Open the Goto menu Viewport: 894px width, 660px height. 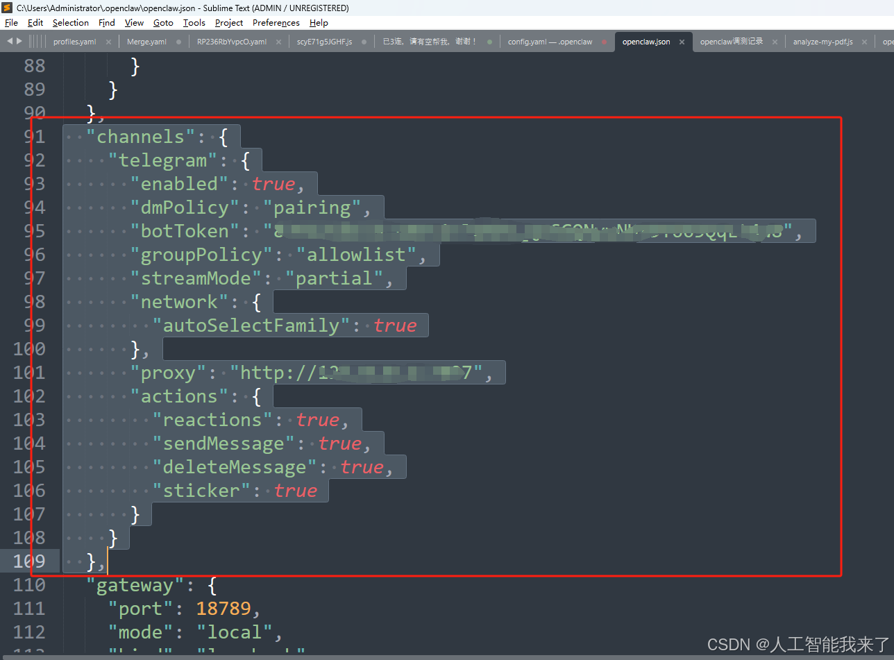tap(164, 23)
